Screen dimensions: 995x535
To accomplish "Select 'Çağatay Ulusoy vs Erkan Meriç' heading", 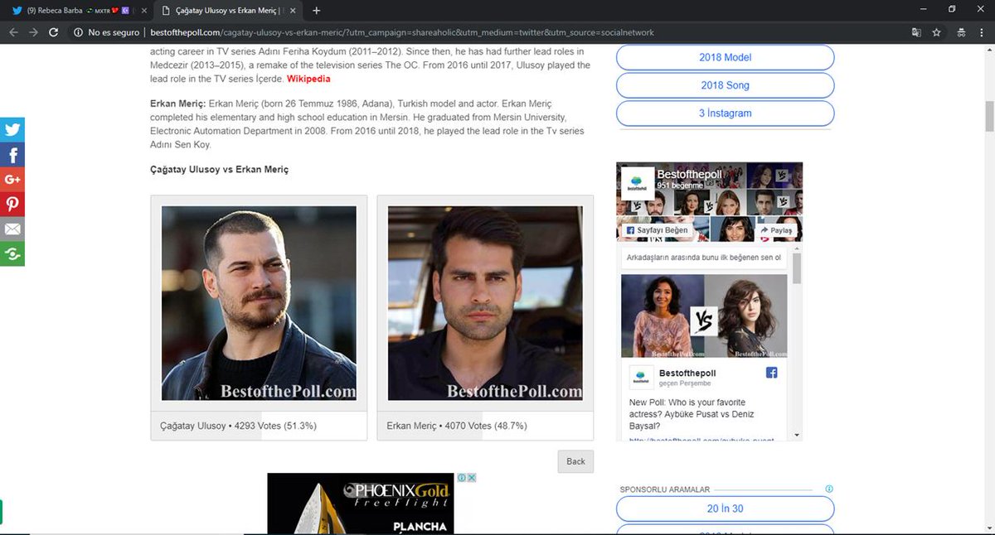I will pyautogui.click(x=220, y=169).
